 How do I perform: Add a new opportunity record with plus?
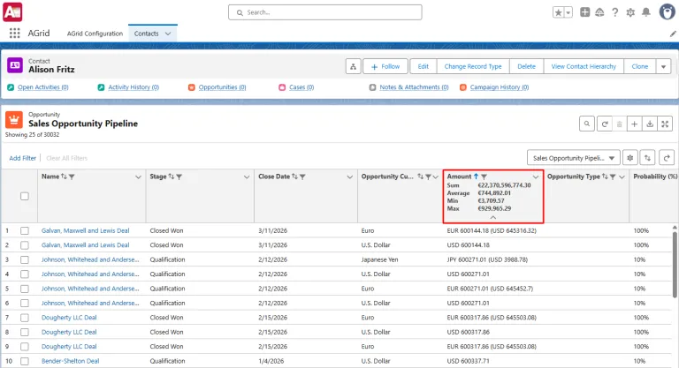635,124
